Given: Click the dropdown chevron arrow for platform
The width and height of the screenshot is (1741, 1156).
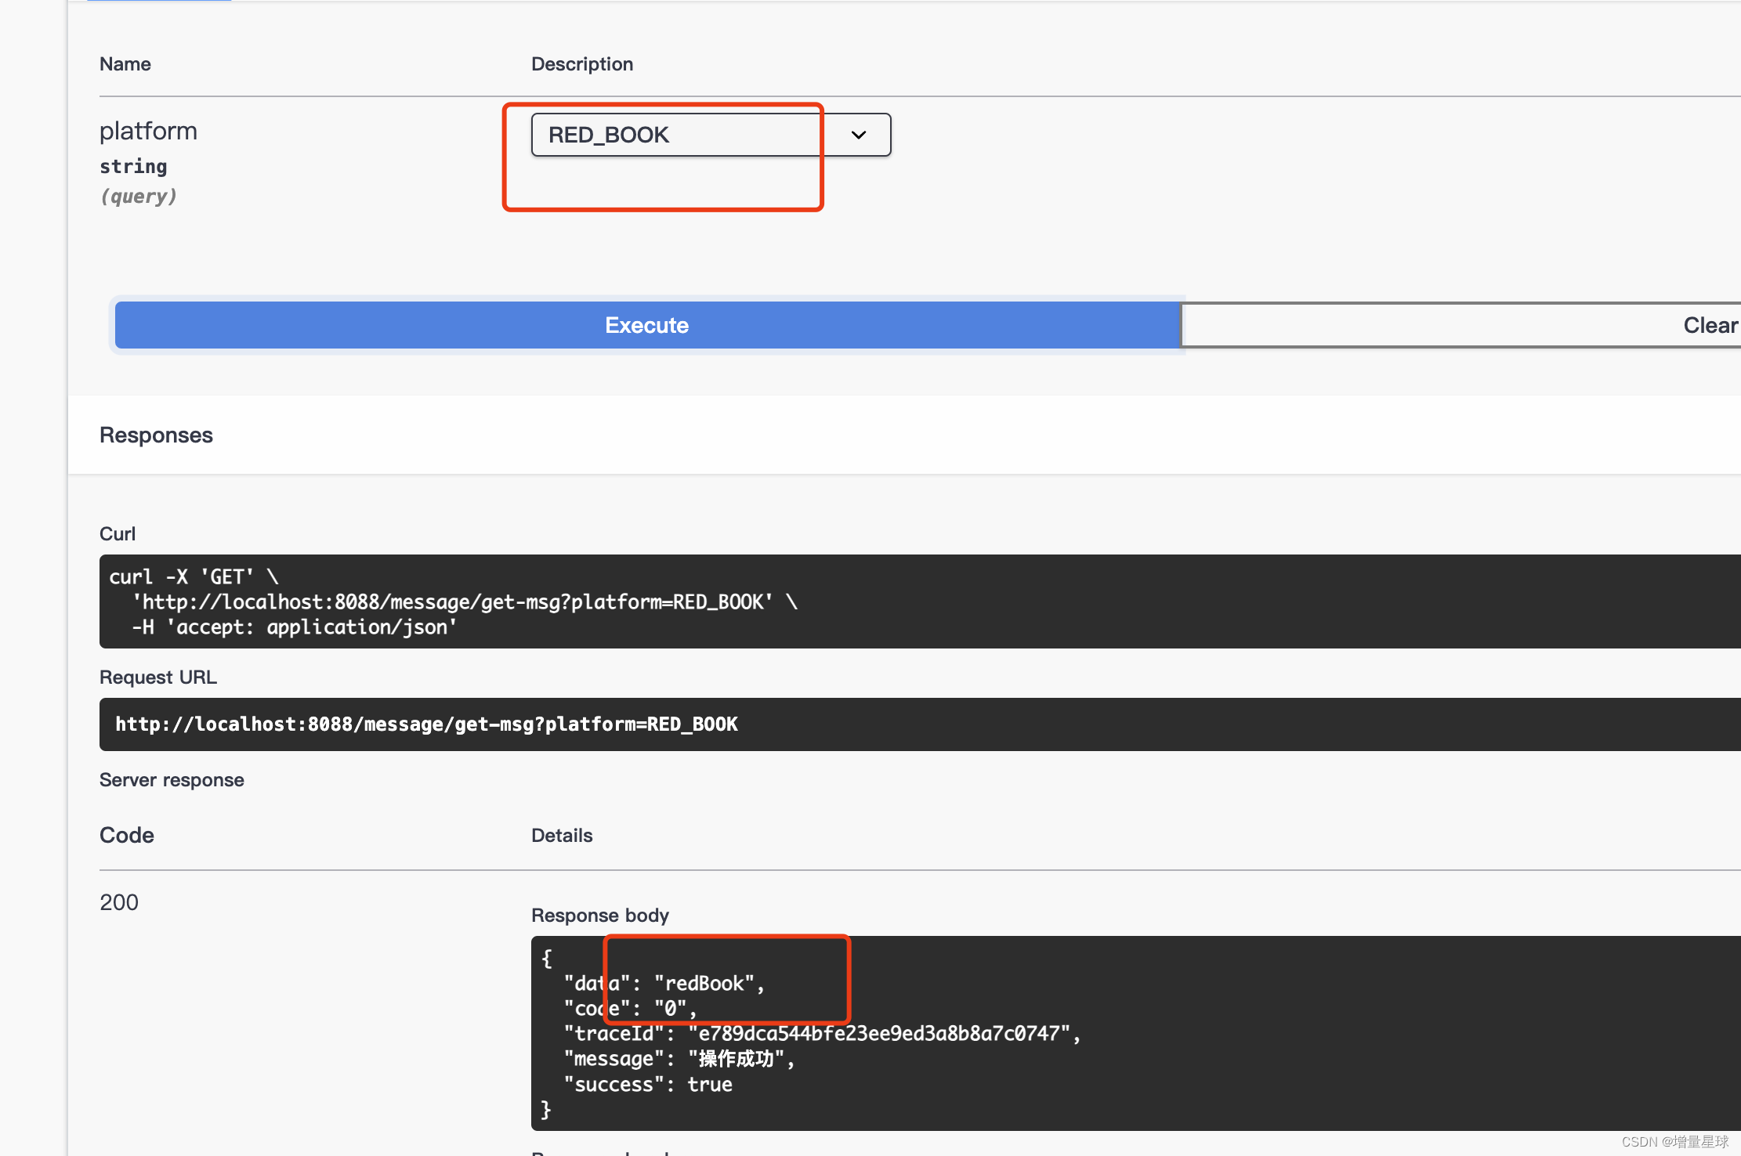Looking at the screenshot, I should [859, 135].
